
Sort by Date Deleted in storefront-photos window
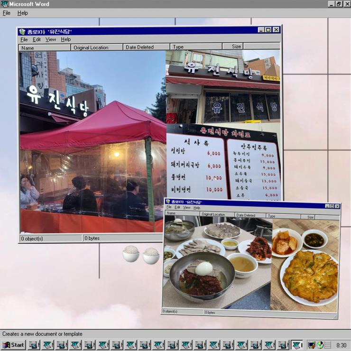click(146, 47)
